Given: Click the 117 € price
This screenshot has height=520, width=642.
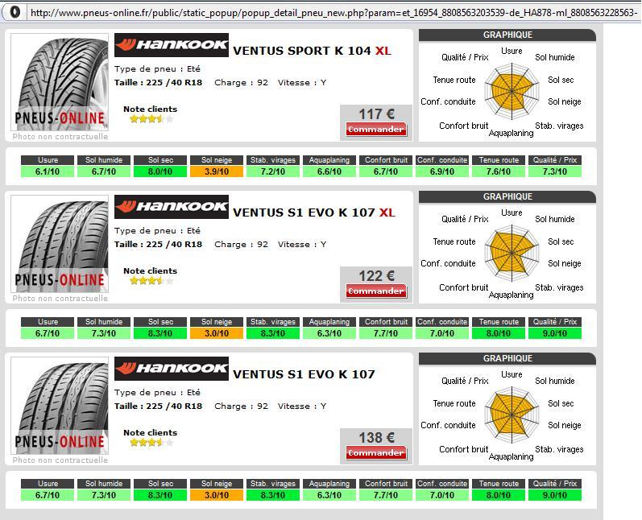Looking at the screenshot, I should pos(376,113).
